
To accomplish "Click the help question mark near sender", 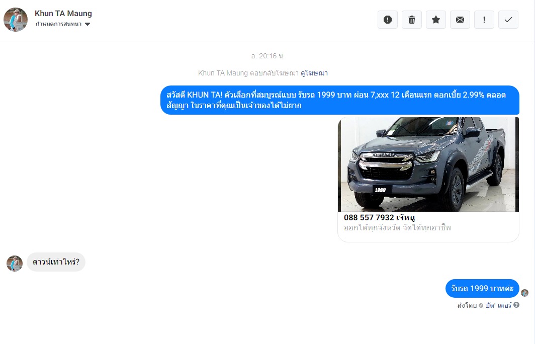I will coord(516,305).
